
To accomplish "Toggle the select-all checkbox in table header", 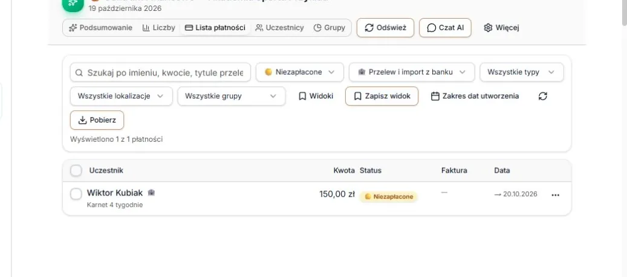I will 76,171.
